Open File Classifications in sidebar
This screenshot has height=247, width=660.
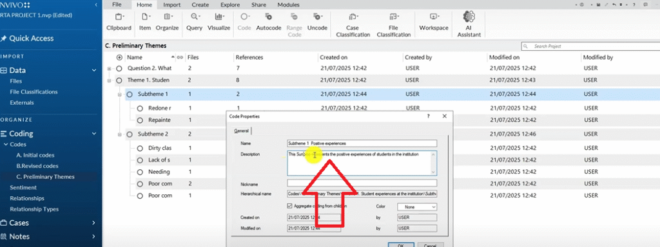click(34, 91)
